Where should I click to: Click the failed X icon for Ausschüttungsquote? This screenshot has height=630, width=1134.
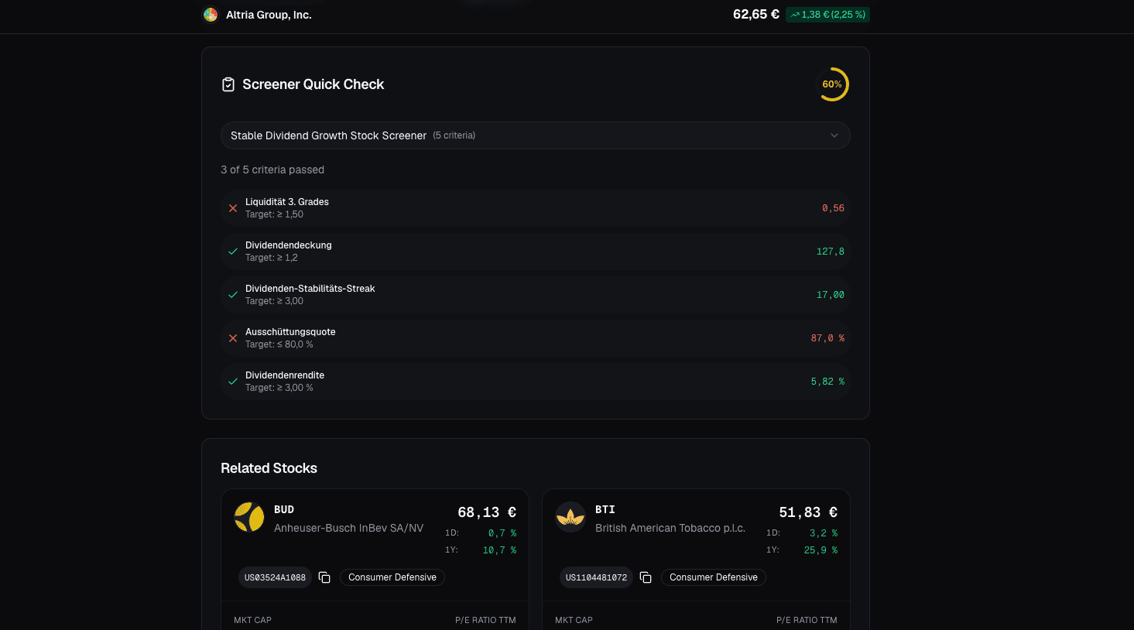click(233, 338)
